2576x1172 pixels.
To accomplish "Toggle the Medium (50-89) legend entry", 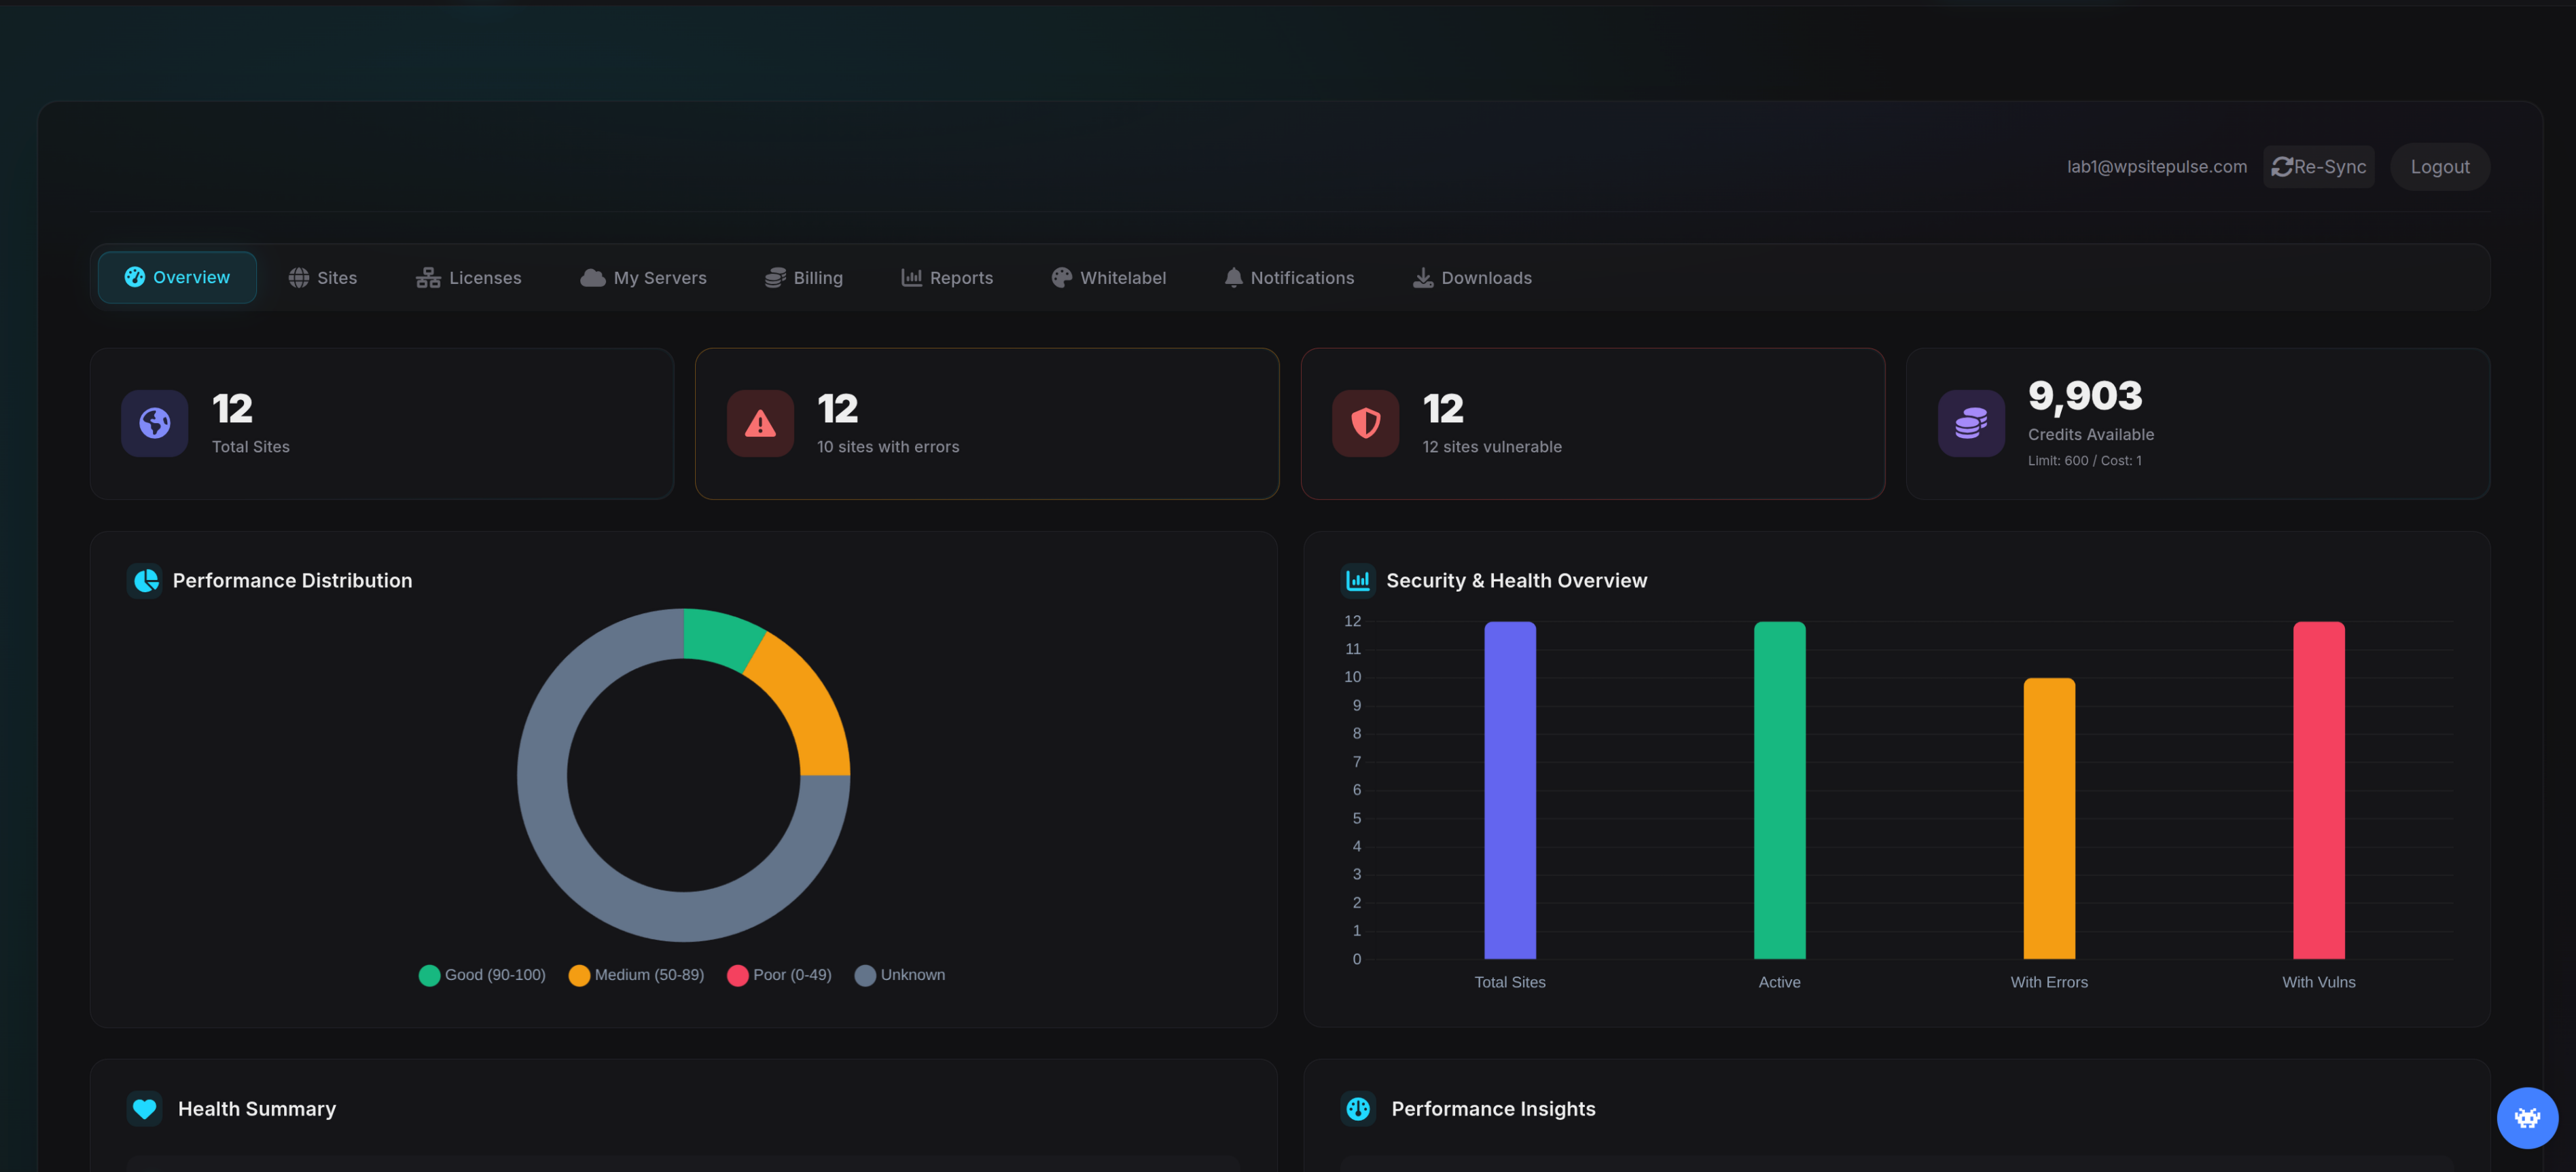I will 636,975.
